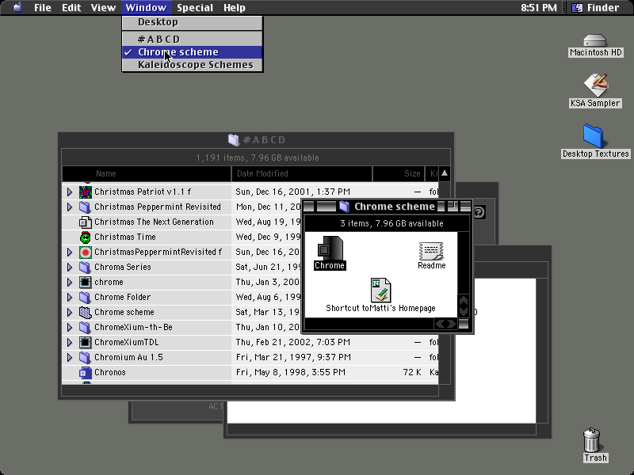Viewport: 634px width, 475px height.
Task: Choose Kaleidoscope Schemes in Window menu
Action: pyautogui.click(x=193, y=65)
